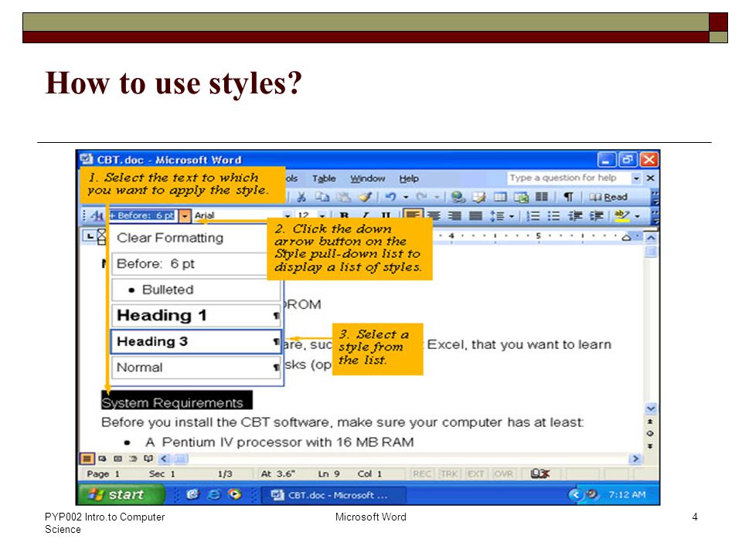
Task: Click the vertical scrollbar down arrow
Action: (651, 408)
